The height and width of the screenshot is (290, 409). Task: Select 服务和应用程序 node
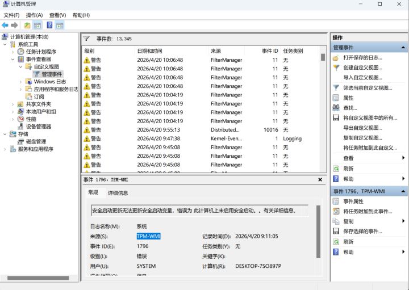(35, 149)
